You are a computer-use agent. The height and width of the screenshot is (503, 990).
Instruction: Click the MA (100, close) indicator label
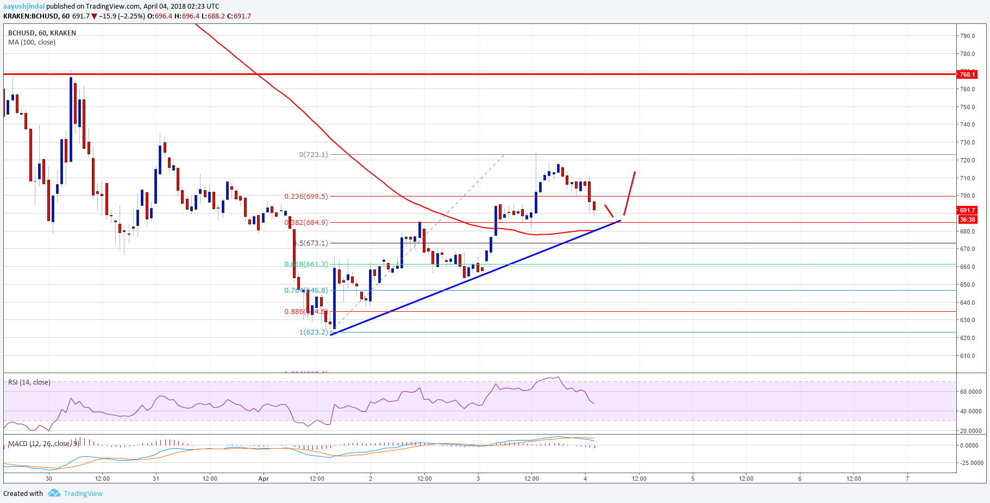point(32,42)
